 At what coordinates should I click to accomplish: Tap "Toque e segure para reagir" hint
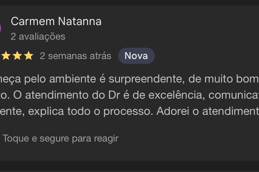pos(61,138)
